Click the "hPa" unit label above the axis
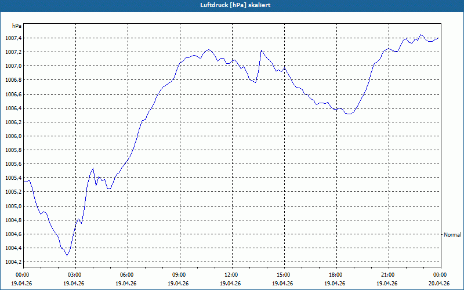 (17, 26)
